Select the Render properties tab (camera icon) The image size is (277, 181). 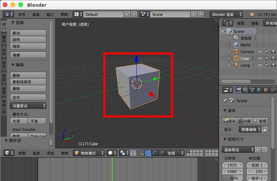point(239,90)
